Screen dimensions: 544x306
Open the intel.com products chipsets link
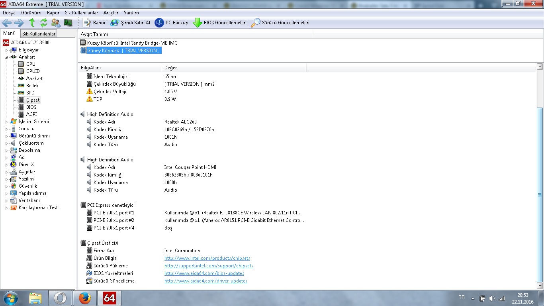click(x=207, y=258)
